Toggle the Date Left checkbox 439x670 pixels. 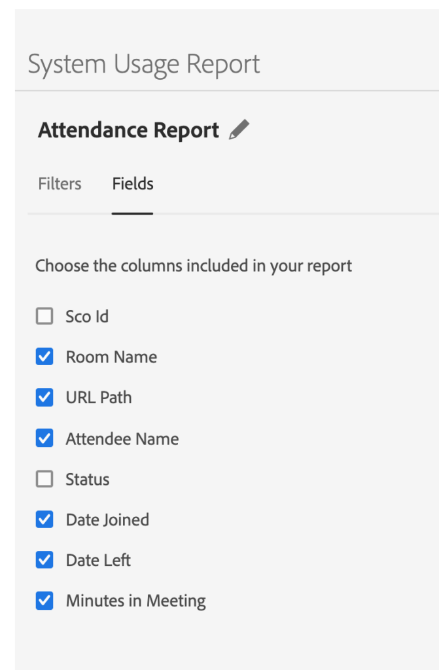coord(44,560)
